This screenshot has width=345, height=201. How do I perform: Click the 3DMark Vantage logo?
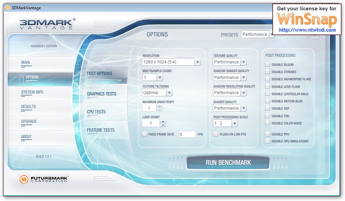[x=47, y=24]
